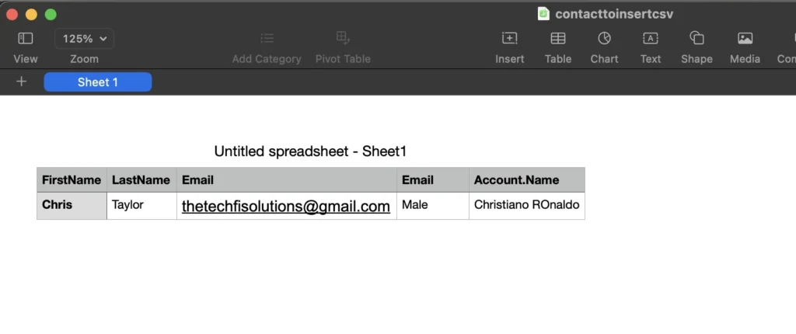Open the View sidebar options icon
The width and height of the screenshot is (796, 334).
[x=26, y=38]
